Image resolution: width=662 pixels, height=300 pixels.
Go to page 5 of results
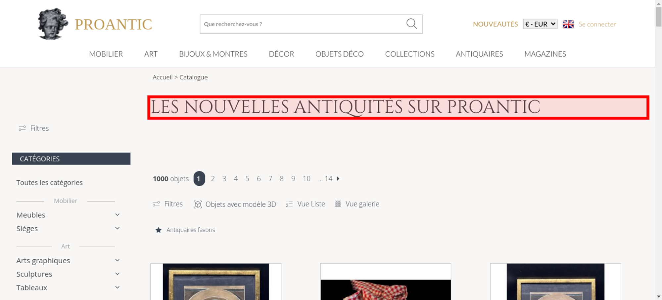pos(247,179)
